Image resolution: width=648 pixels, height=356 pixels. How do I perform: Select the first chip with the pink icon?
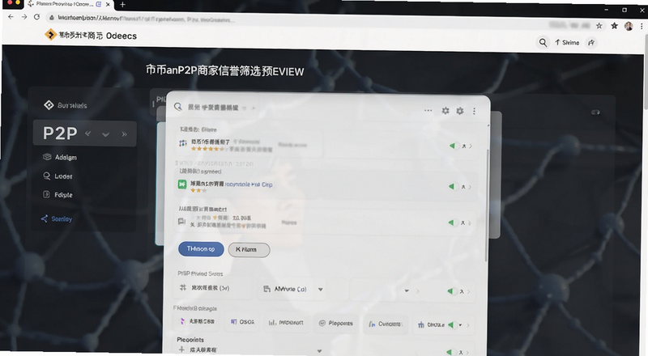[197, 321]
